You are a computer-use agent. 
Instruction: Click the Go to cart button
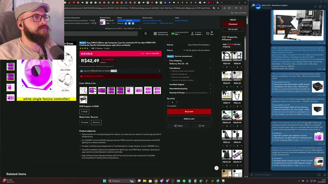233,29
